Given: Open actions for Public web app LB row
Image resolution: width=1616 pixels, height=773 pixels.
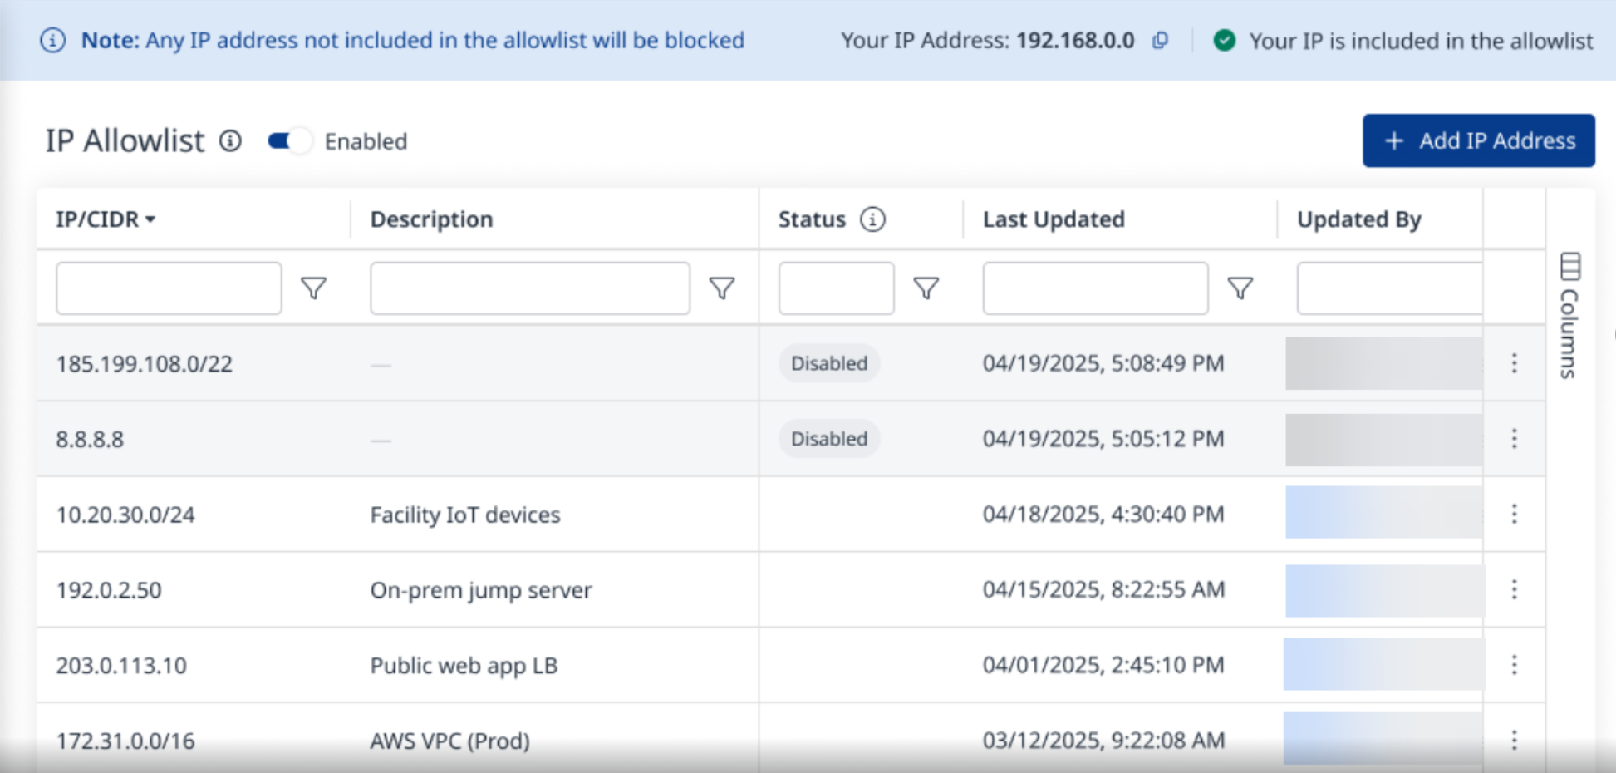Looking at the screenshot, I should (x=1514, y=665).
